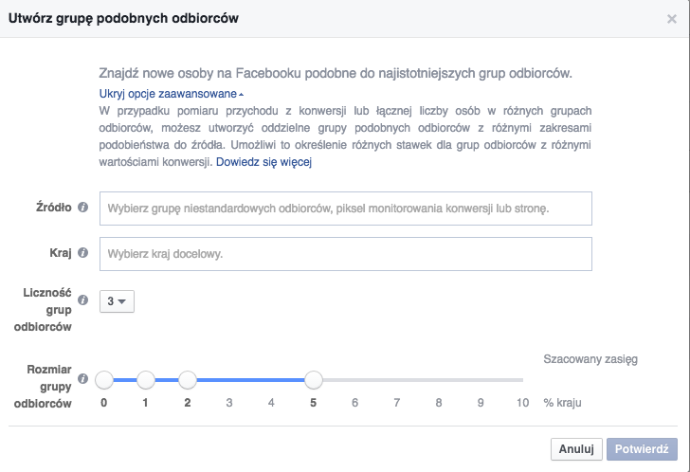Screen dimensions: 690x472
Task: Click the Kraj target country field
Action: pyautogui.click(x=345, y=254)
